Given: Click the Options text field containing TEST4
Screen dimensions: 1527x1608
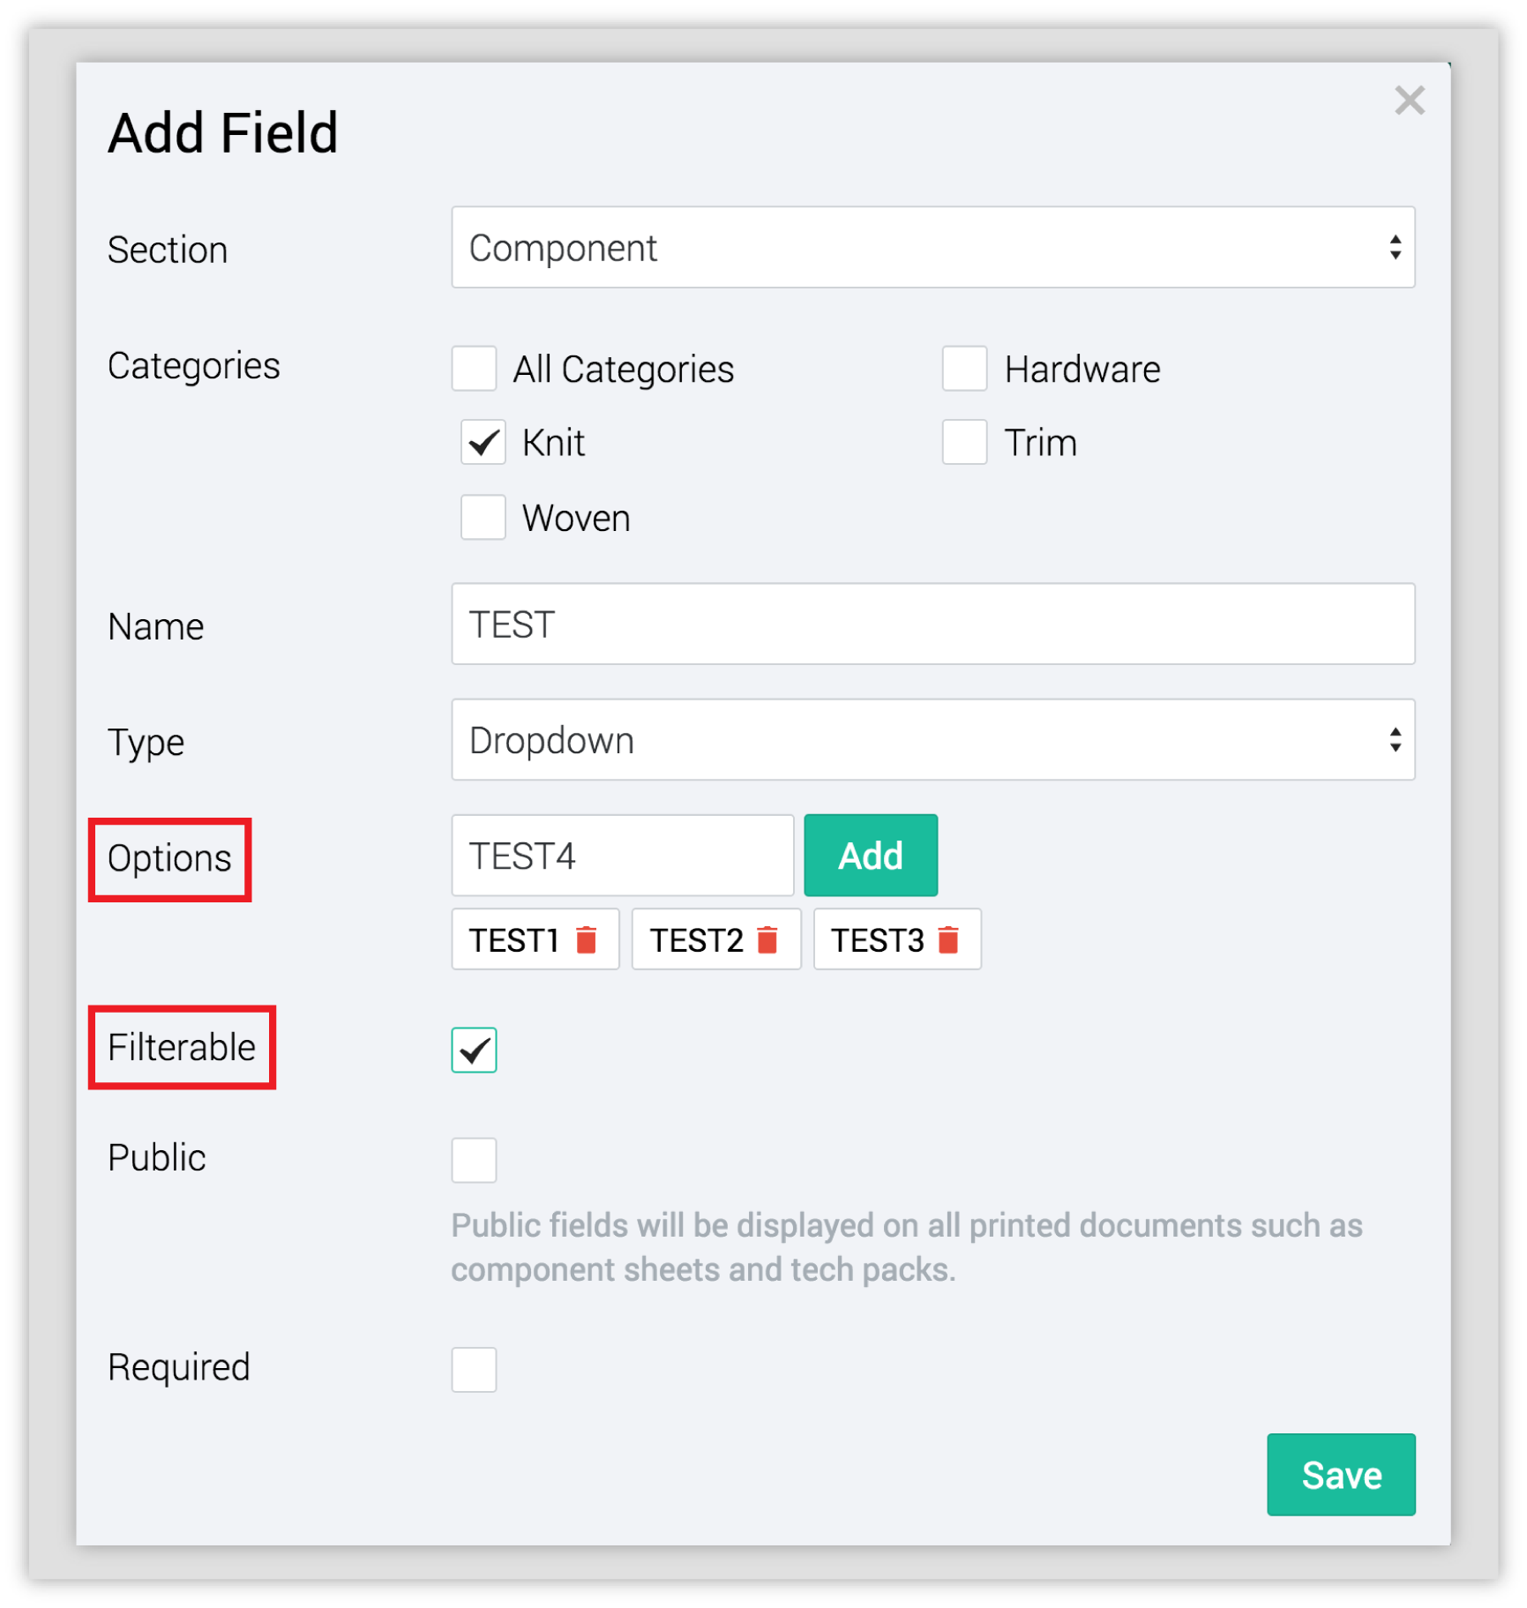Looking at the screenshot, I should click(x=622, y=856).
